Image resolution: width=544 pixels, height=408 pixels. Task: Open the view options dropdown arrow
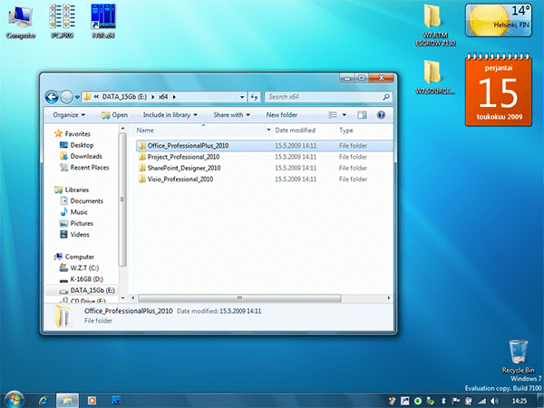point(345,115)
